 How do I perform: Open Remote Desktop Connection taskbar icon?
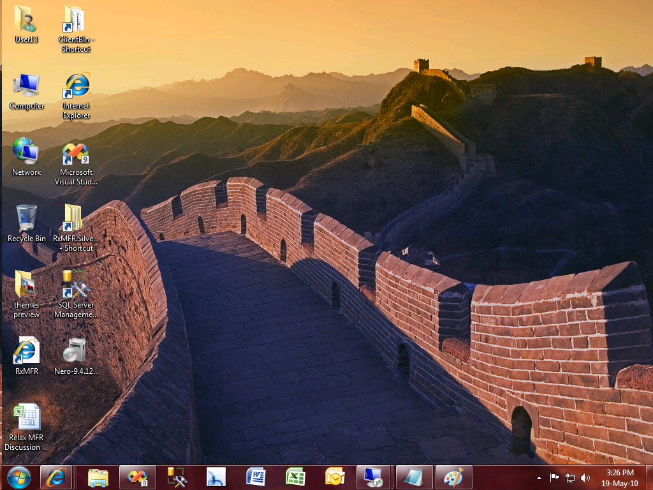pyautogui.click(x=374, y=477)
